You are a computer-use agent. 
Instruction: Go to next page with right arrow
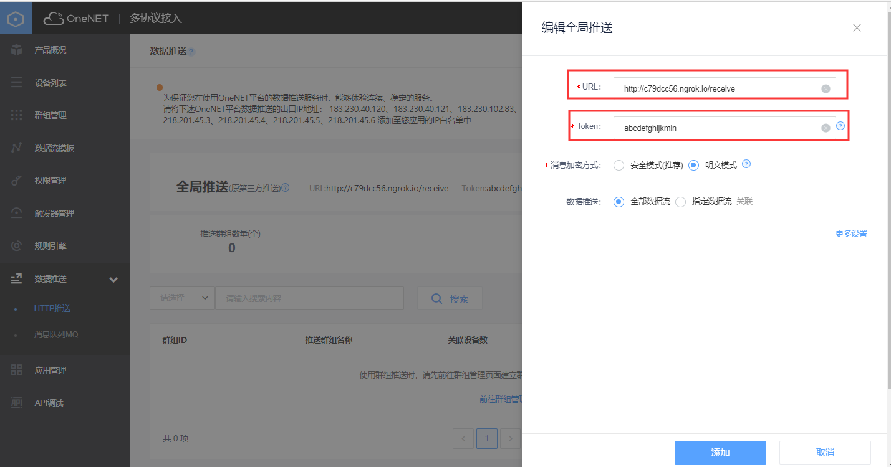(x=510, y=438)
